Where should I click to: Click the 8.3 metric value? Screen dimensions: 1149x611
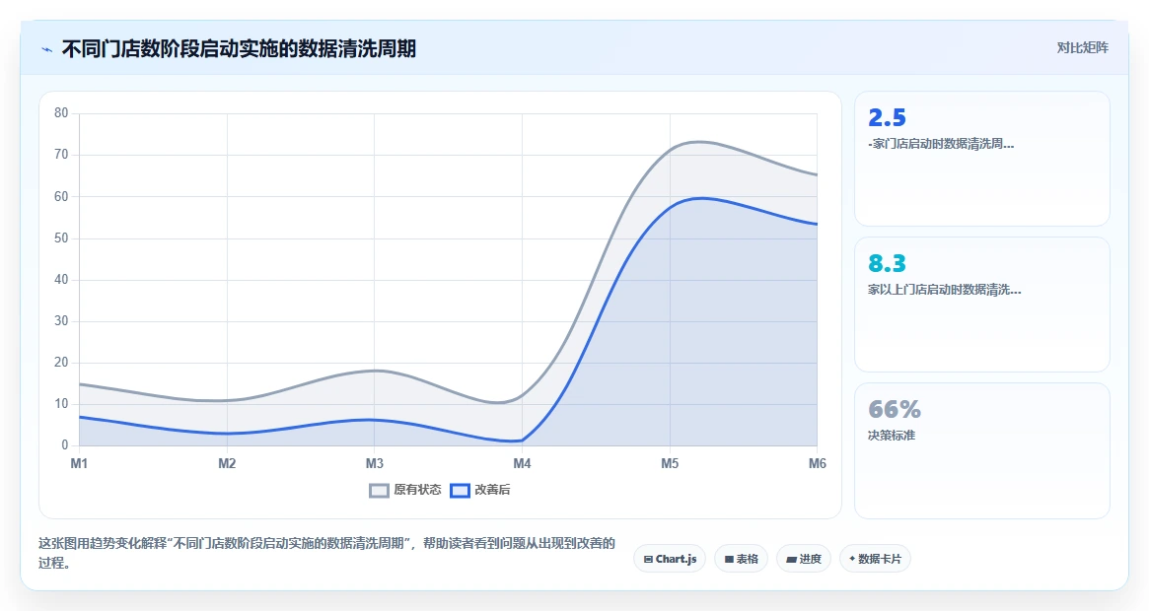[x=887, y=263]
